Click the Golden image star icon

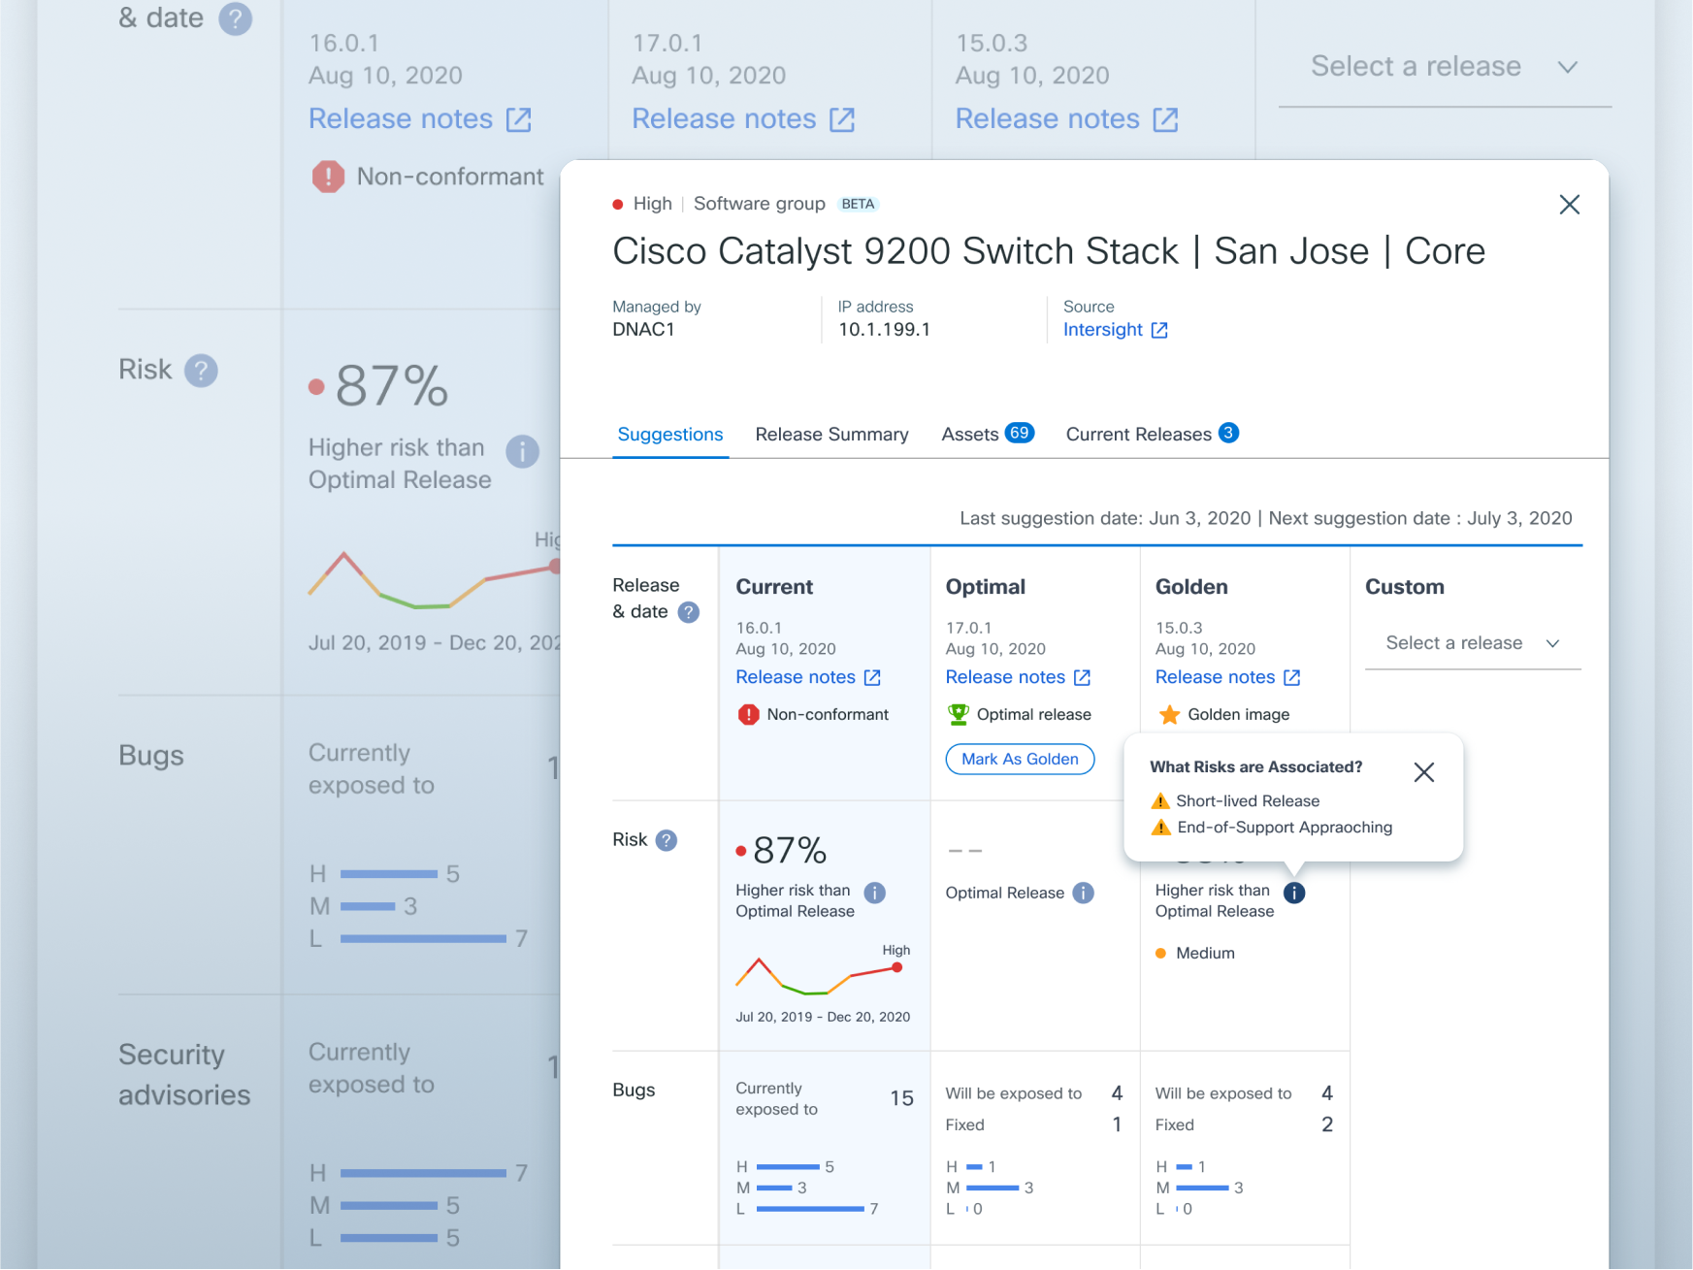[1169, 714]
